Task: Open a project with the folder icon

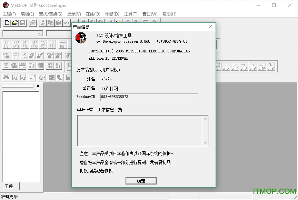Action: 15,23
